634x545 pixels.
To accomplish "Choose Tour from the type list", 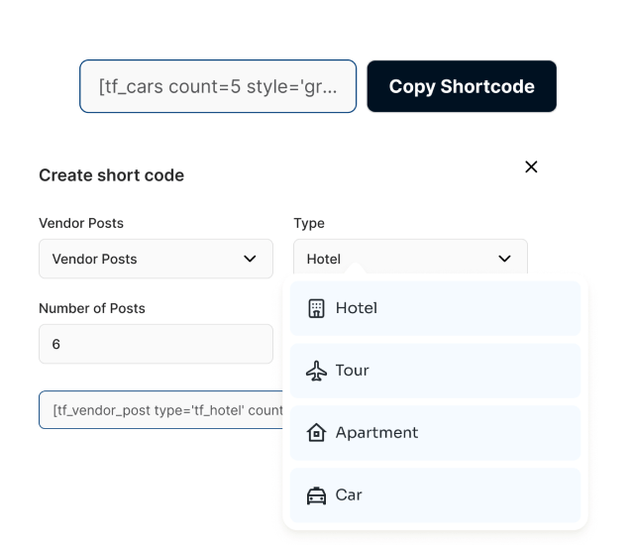I will [x=436, y=371].
